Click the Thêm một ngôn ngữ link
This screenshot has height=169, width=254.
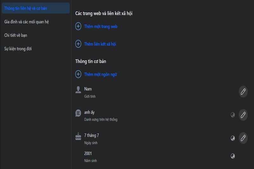tap(101, 75)
